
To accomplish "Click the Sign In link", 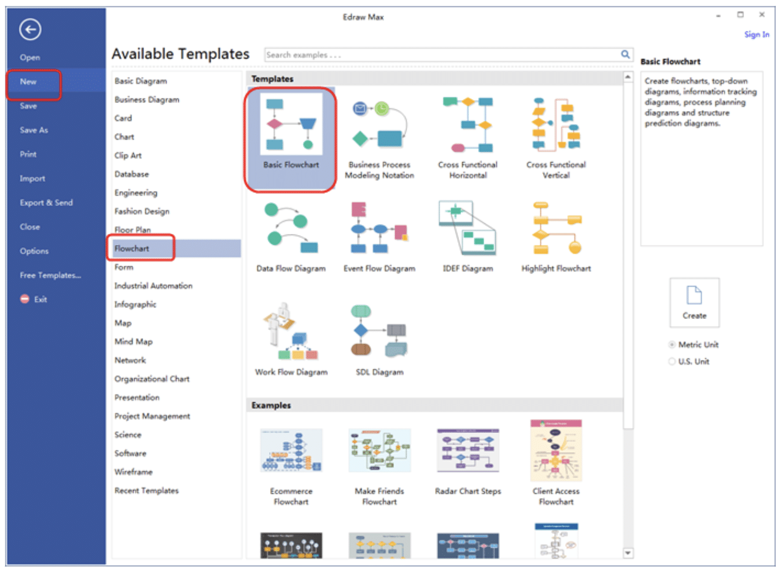I will (757, 35).
